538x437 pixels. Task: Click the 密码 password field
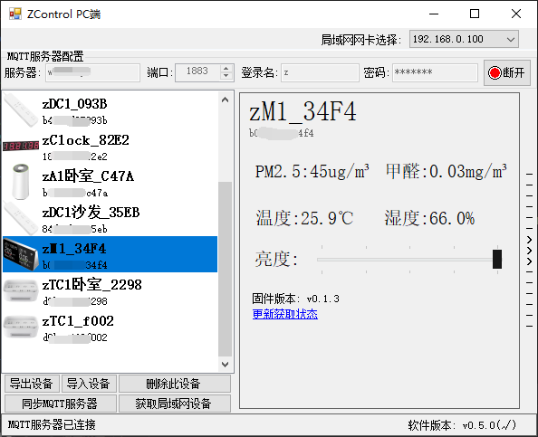click(435, 72)
